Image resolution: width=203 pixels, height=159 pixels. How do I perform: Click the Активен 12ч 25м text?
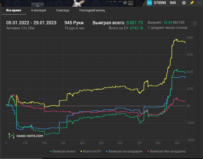tap(20, 28)
